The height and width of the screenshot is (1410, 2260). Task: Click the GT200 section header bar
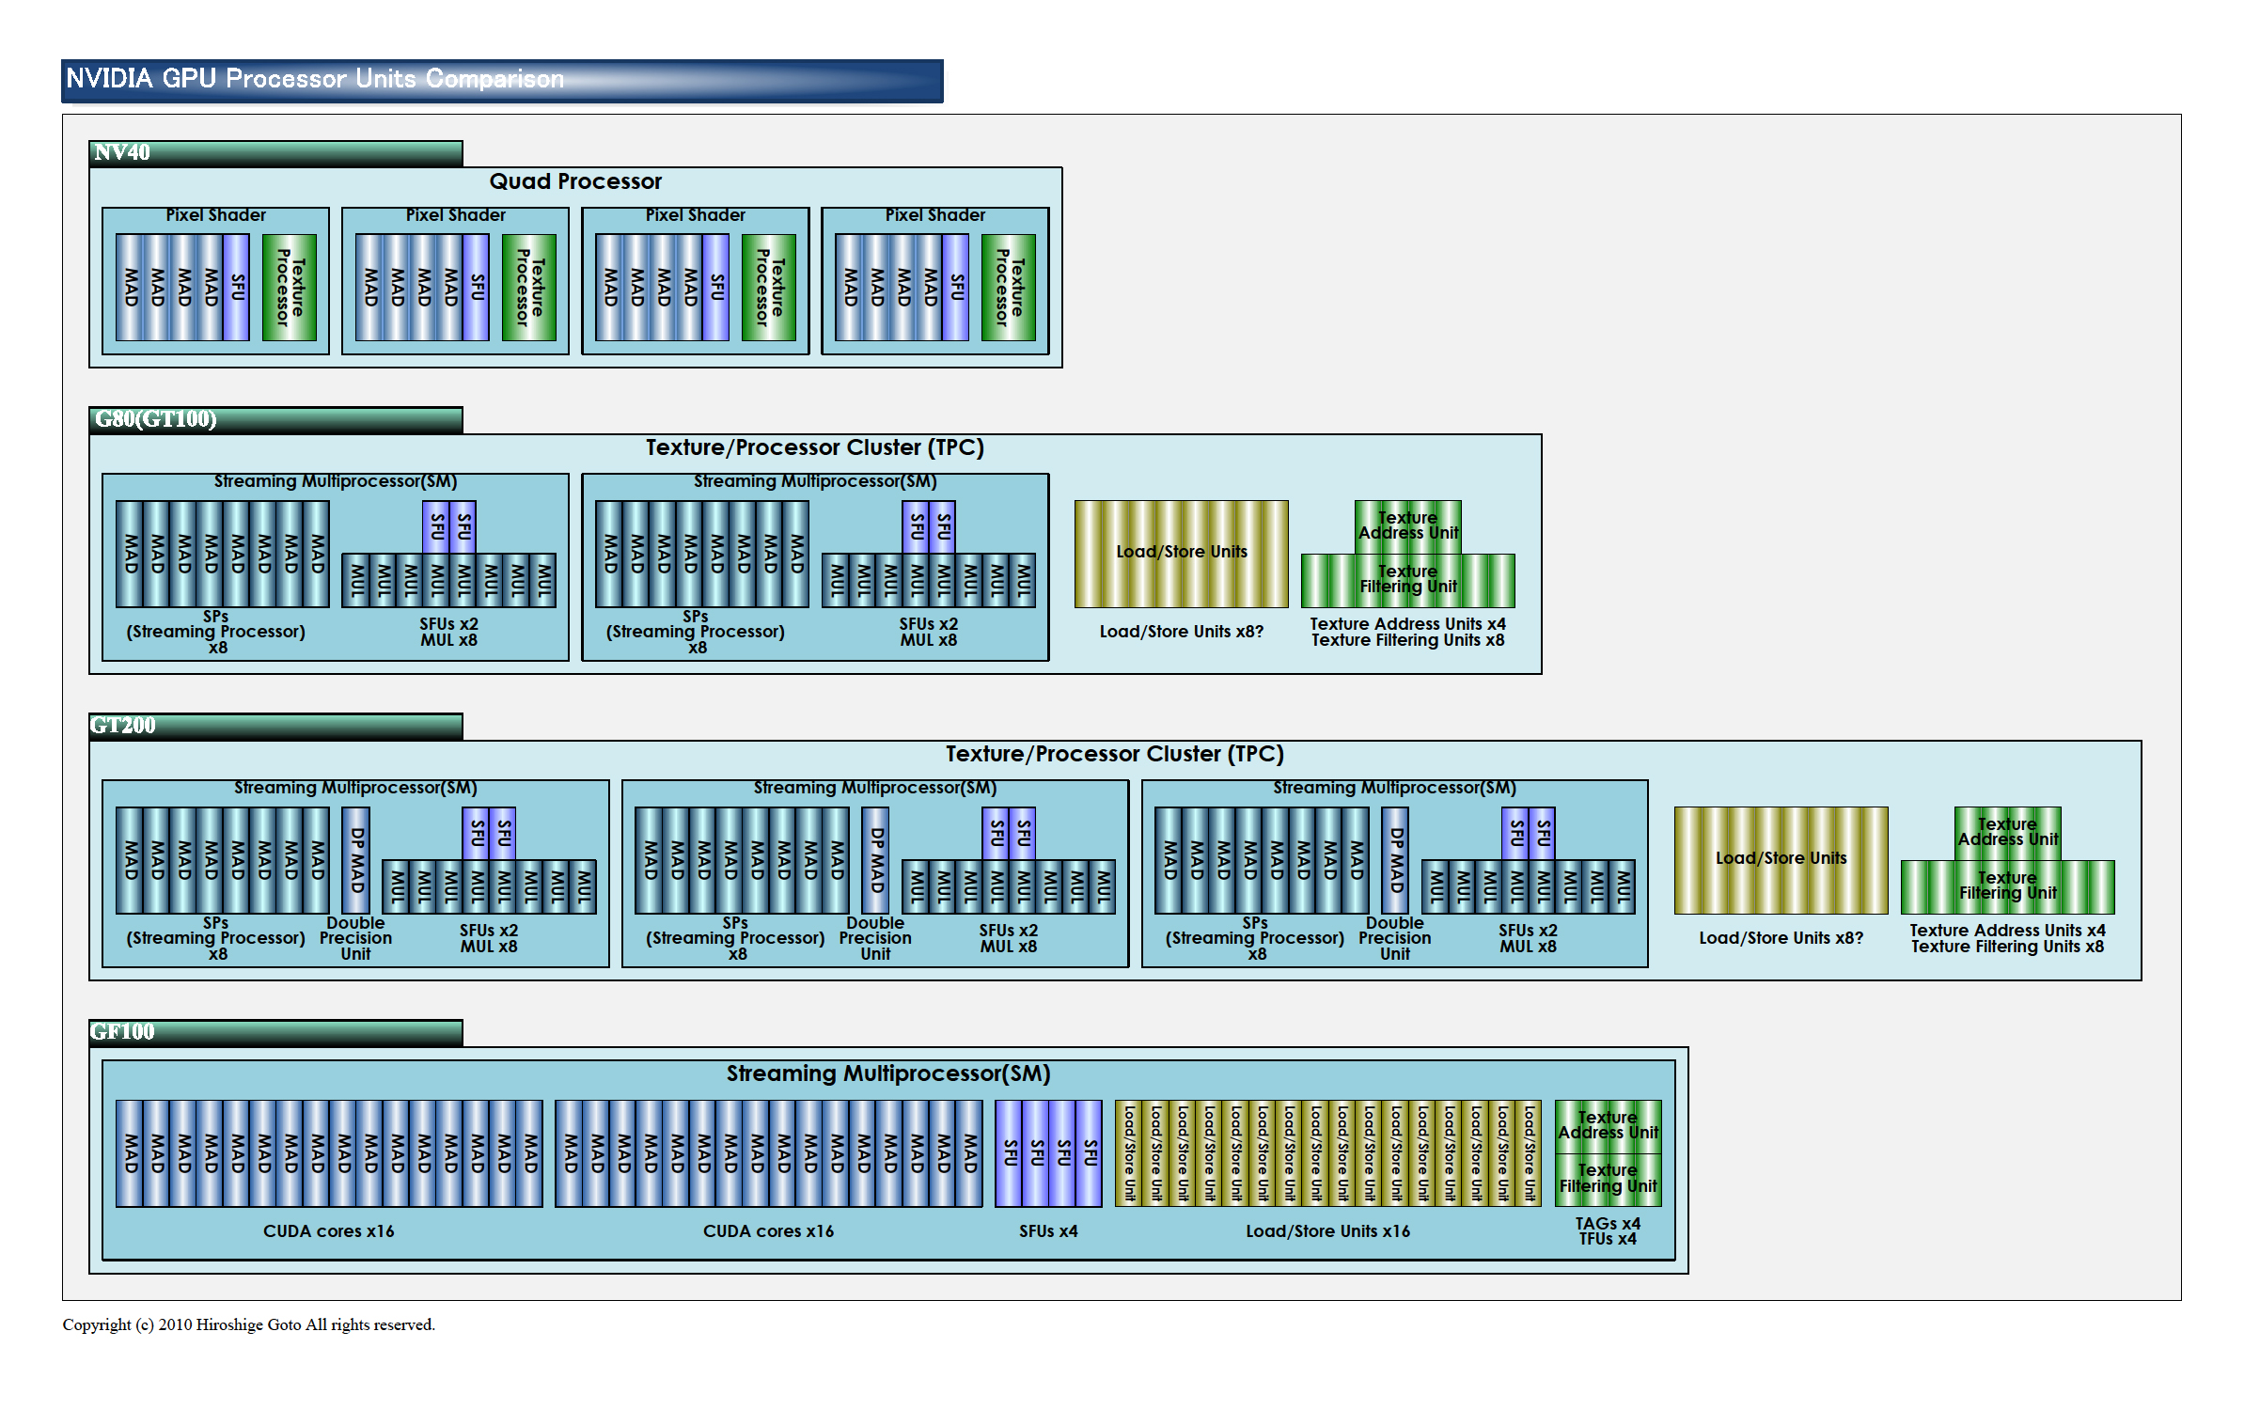tap(275, 726)
